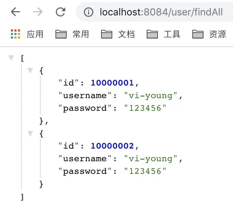The image size is (233, 218).
Task: Click the browser forward arrow
Action: (x=38, y=12)
